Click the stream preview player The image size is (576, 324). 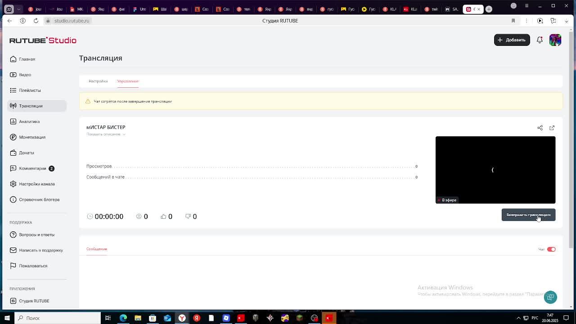(495, 170)
